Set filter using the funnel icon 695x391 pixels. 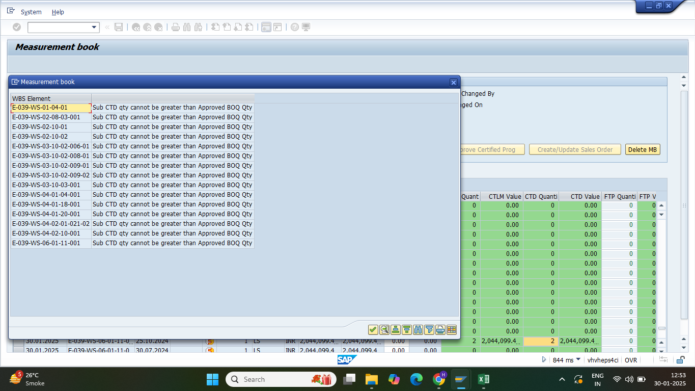(x=429, y=330)
